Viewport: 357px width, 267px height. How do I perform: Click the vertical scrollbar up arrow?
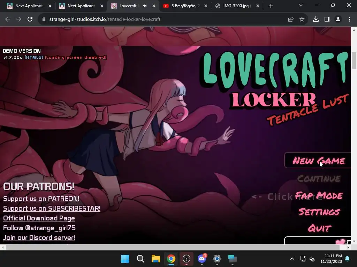tap(354, 30)
